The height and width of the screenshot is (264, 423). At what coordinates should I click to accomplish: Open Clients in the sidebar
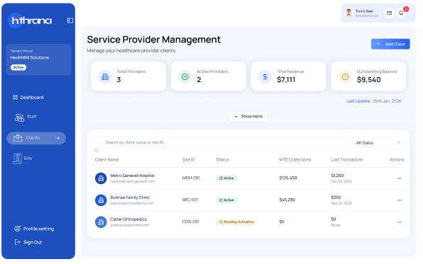tap(36, 138)
